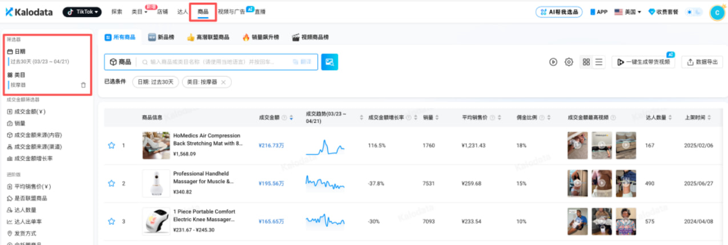Sort by 成交金额 column arrows
This screenshot has height=245, width=728.
tap(292, 118)
